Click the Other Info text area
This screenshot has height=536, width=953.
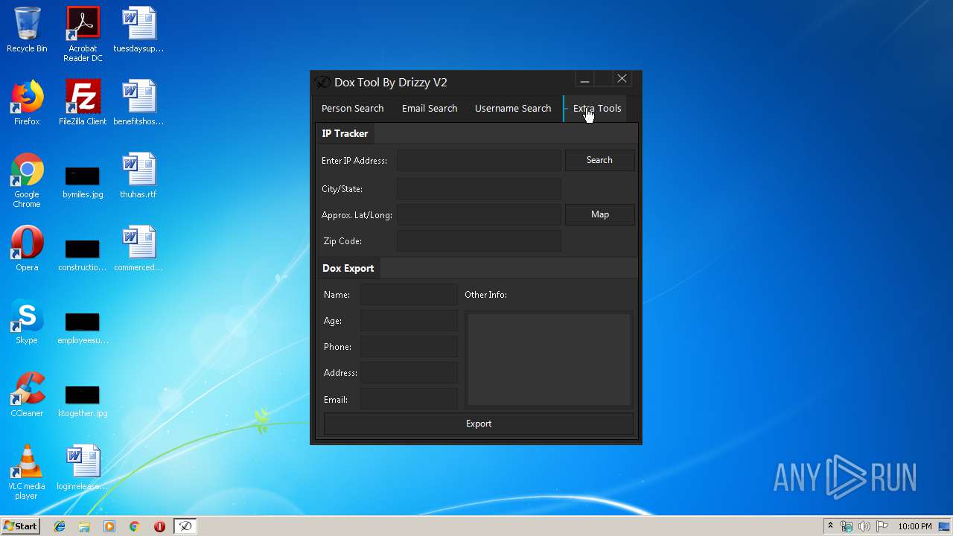pyautogui.click(x=549, y=360)
